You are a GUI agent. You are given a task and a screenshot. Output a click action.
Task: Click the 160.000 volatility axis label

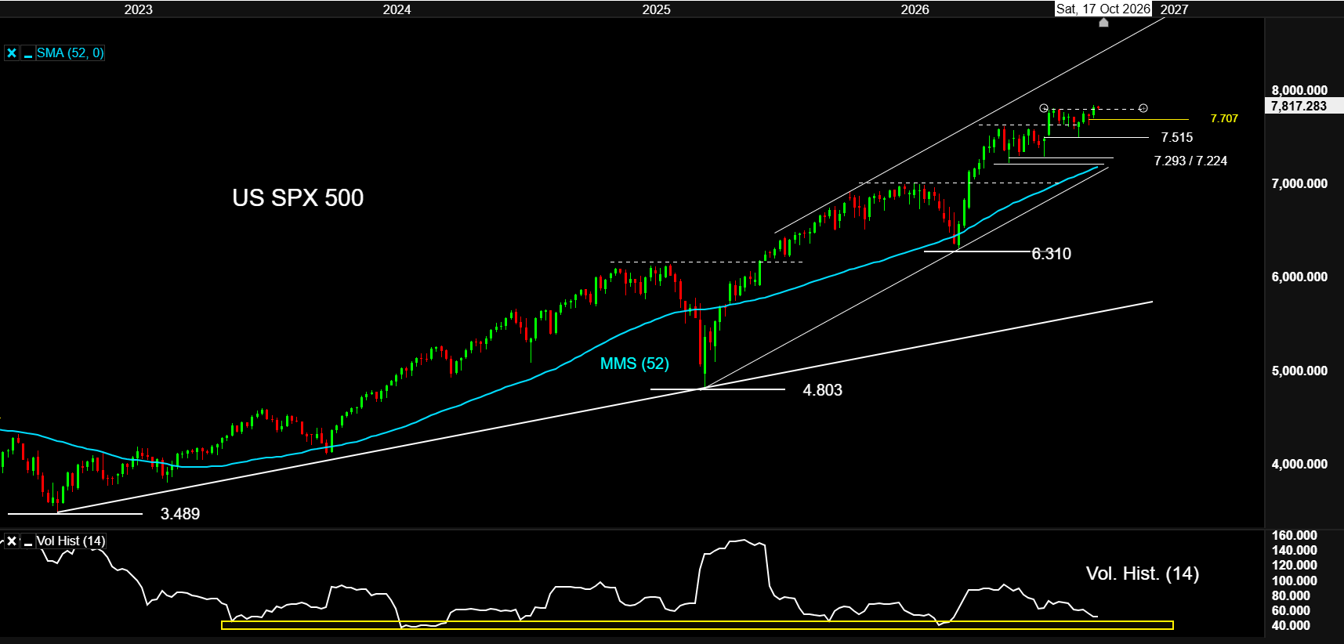tap(1295, 535)
